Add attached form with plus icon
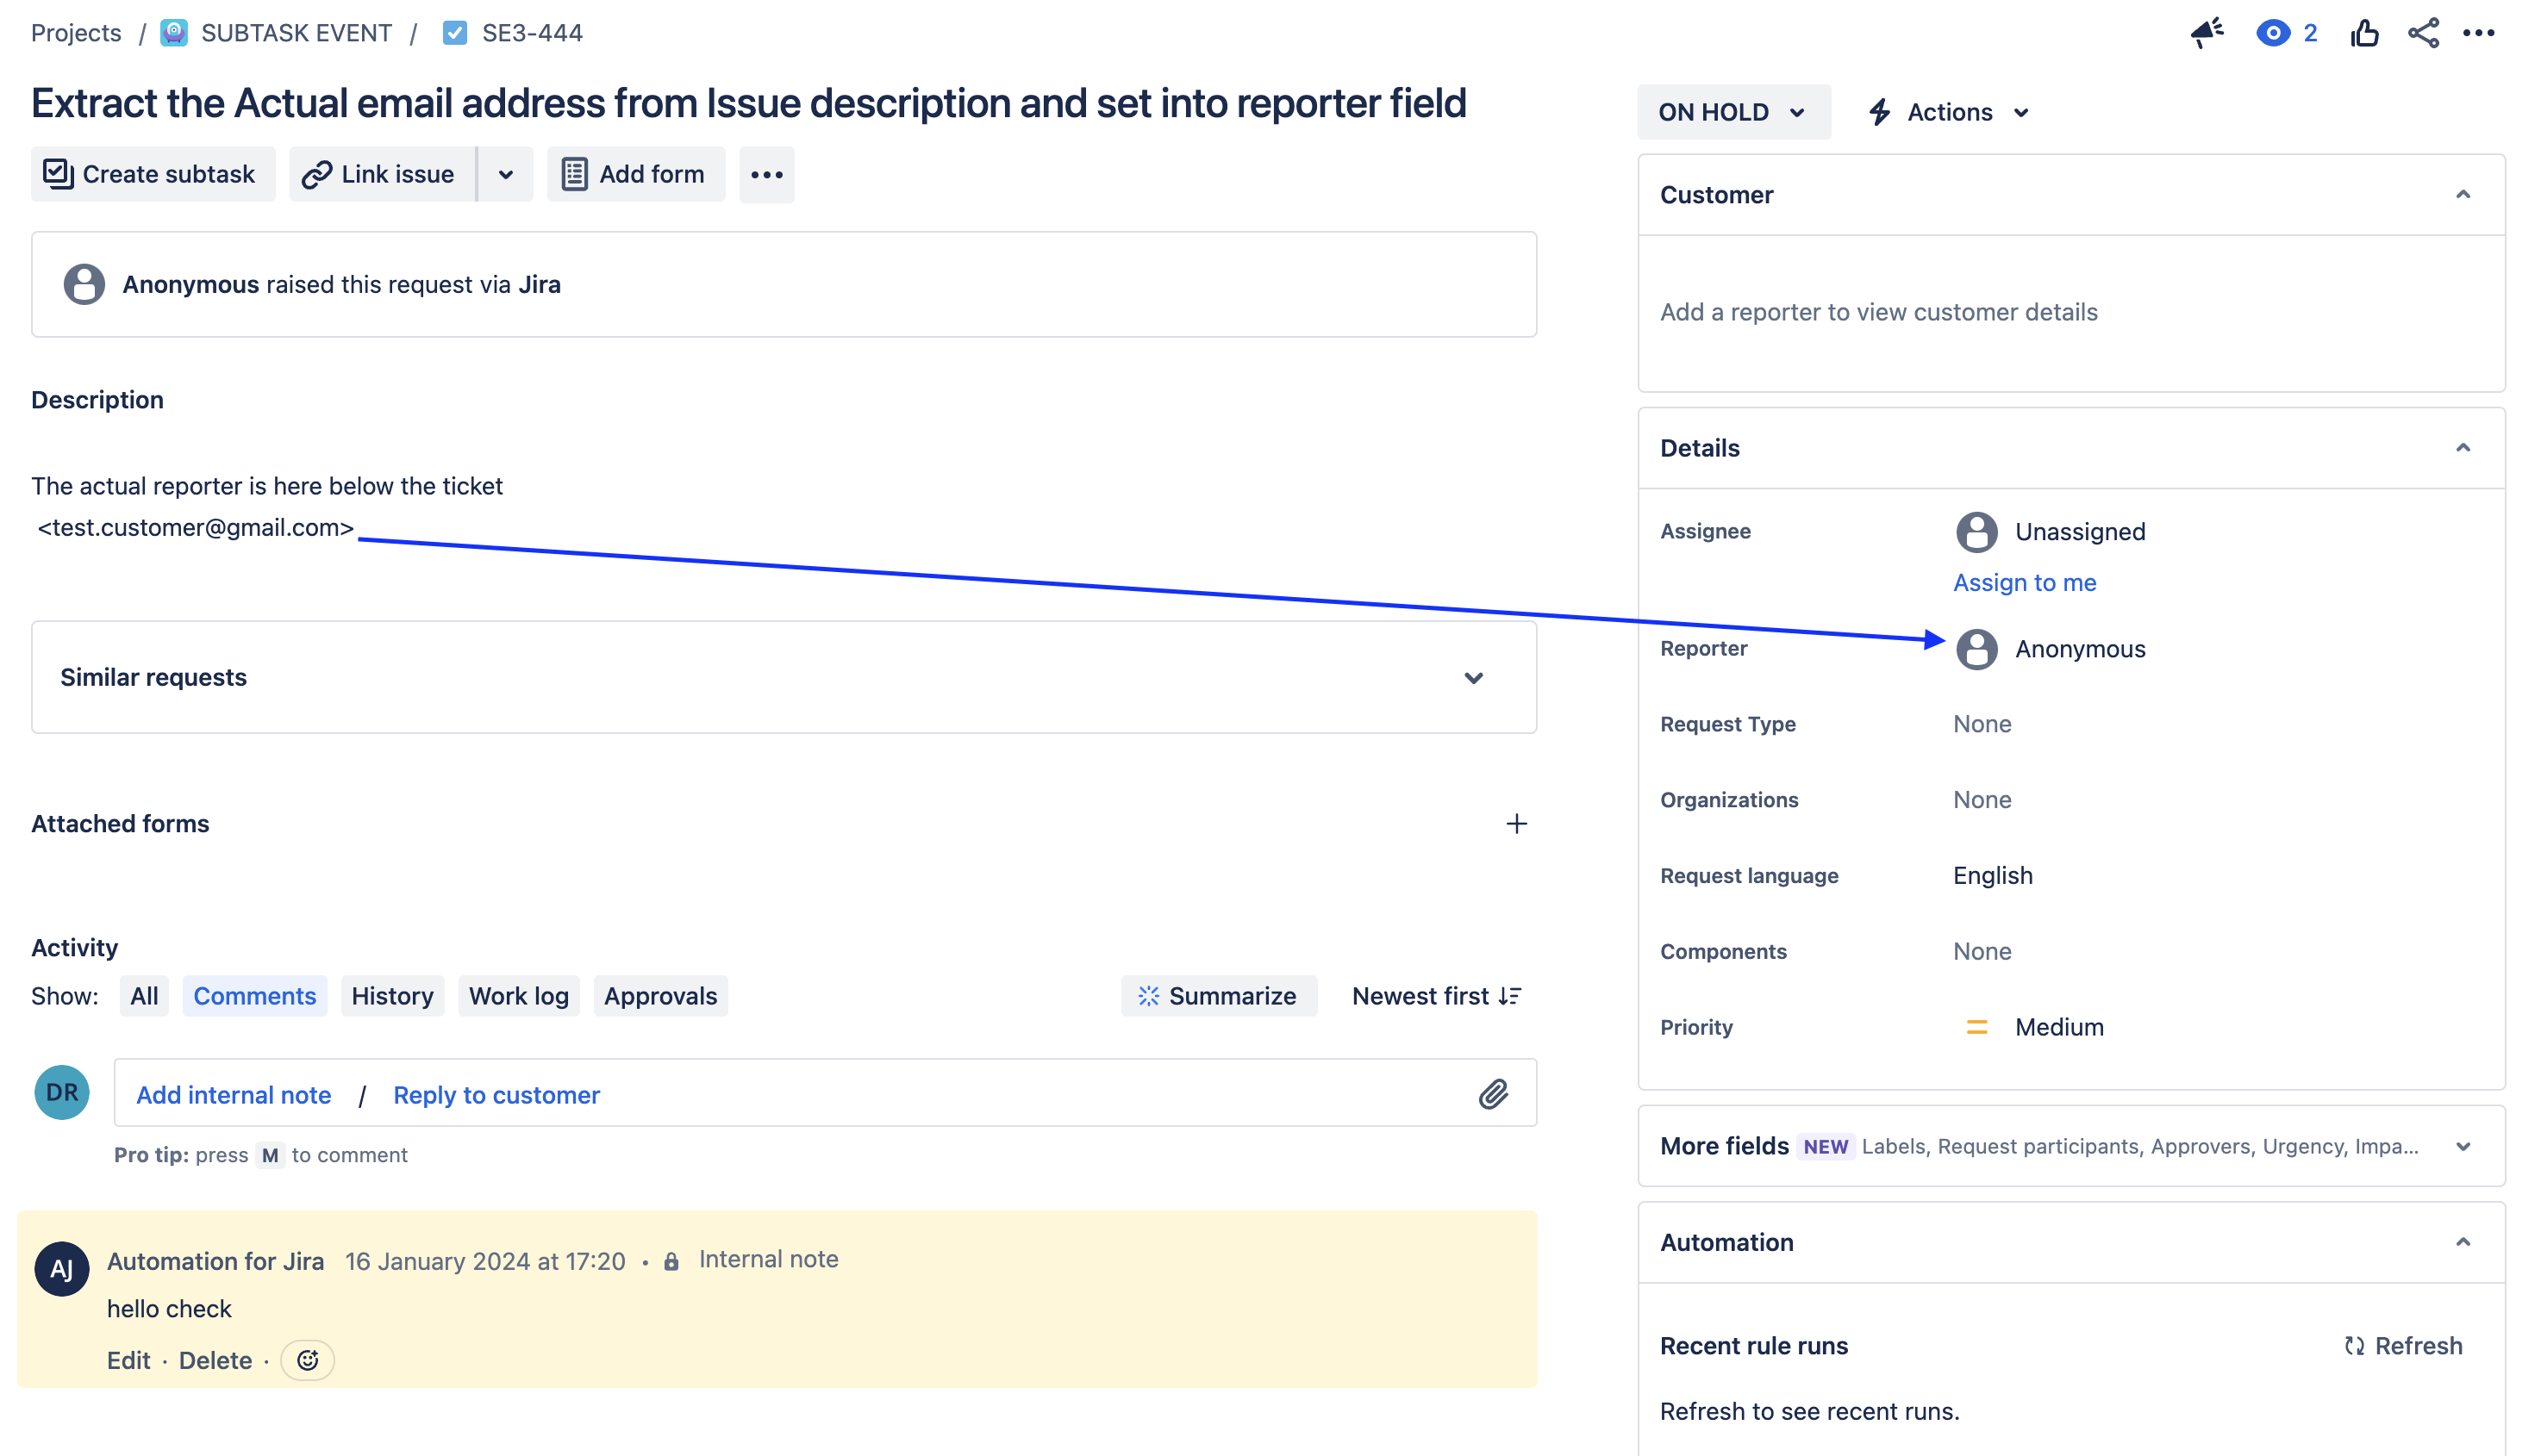 (x=1515, y=823)
